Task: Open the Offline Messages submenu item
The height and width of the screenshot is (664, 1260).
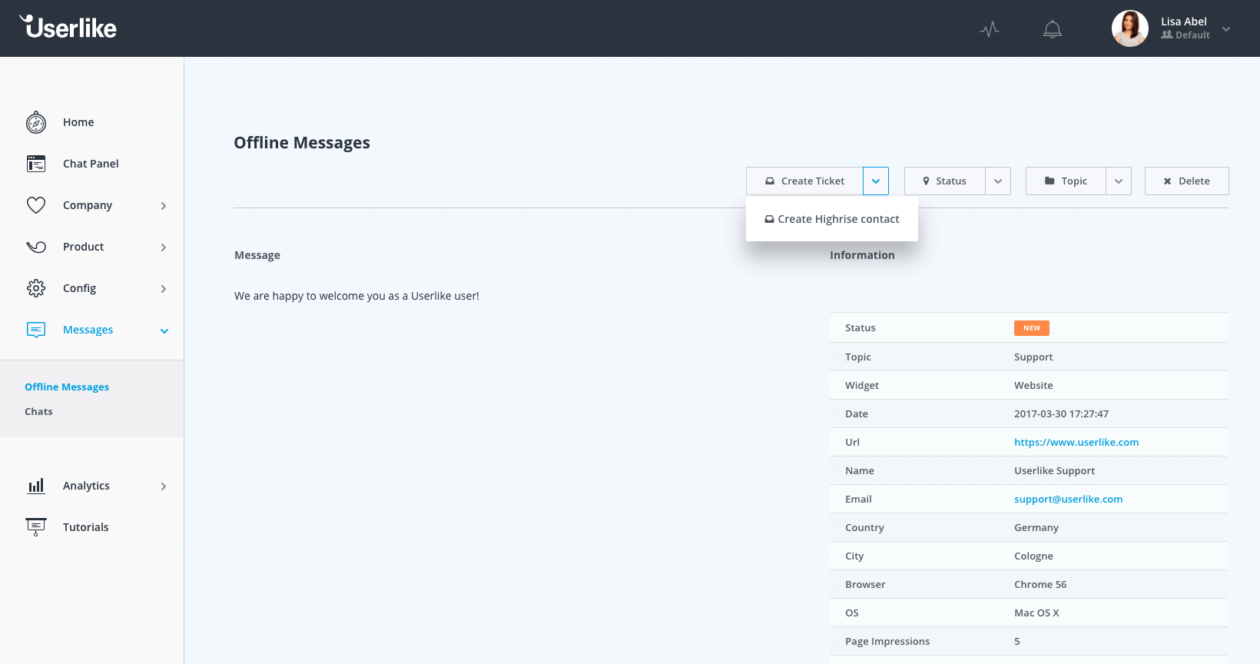Action: pyautogui.click(x=67, y=387)
